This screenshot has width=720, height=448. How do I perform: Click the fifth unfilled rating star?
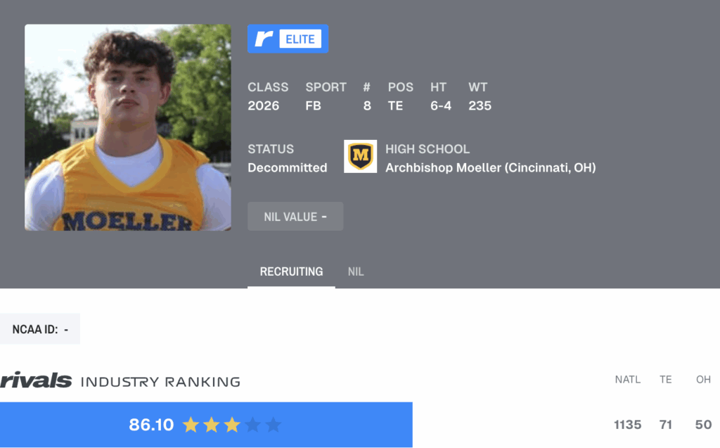[274, 425]
